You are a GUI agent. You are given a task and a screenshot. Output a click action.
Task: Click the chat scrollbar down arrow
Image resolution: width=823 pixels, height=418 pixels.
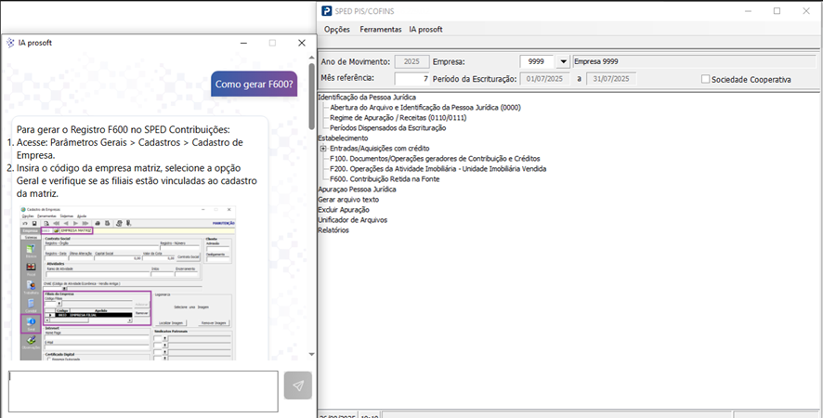tap(312, 355)
